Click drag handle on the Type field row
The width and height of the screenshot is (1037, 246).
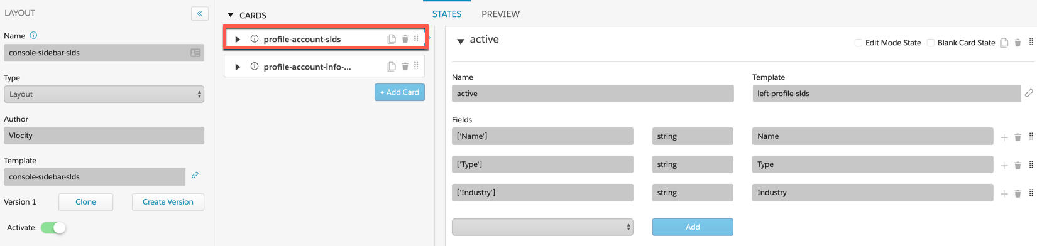click(x=1031, y=164)
